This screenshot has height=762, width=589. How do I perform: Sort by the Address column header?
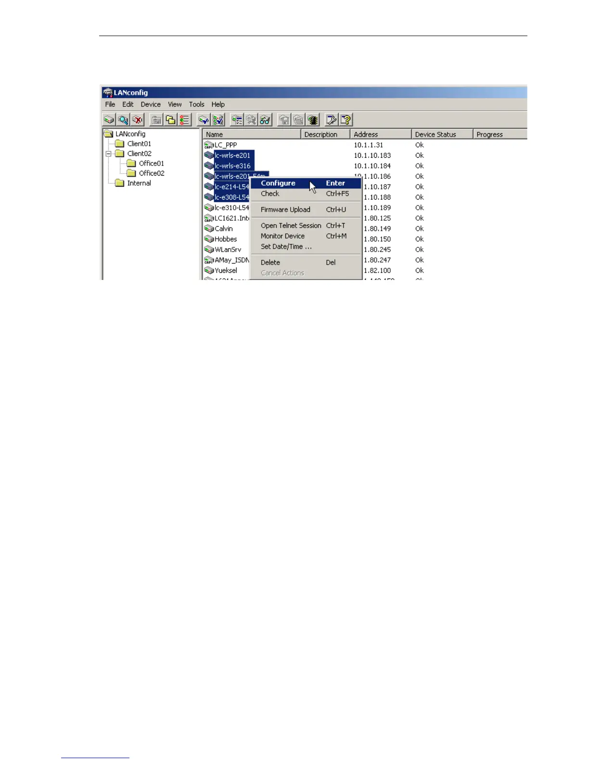click(381, 135)
